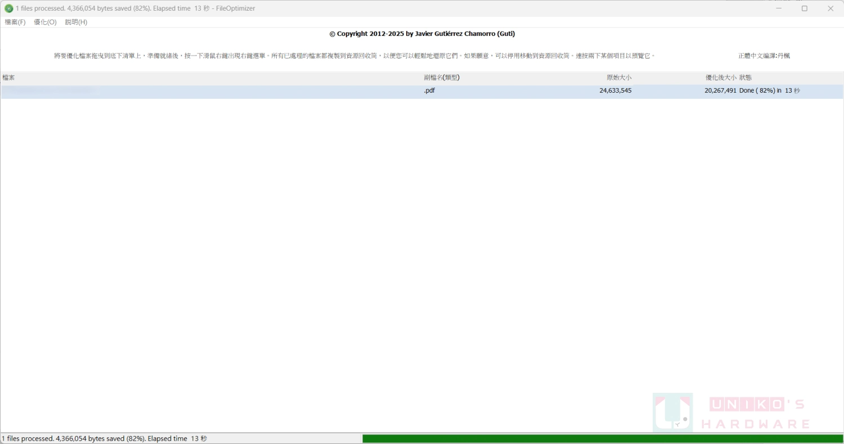Minimize the FileOptimizer window

pyautogui.click(x=779, y=8)
